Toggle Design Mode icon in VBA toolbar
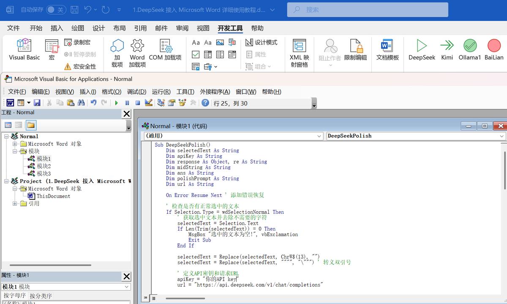Screen dimensions: 507x304 click(148, 103)
